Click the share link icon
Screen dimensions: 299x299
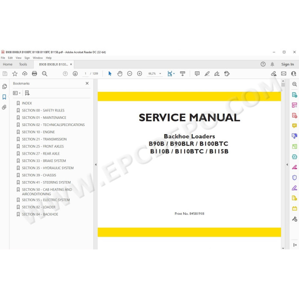click(274, 73)
